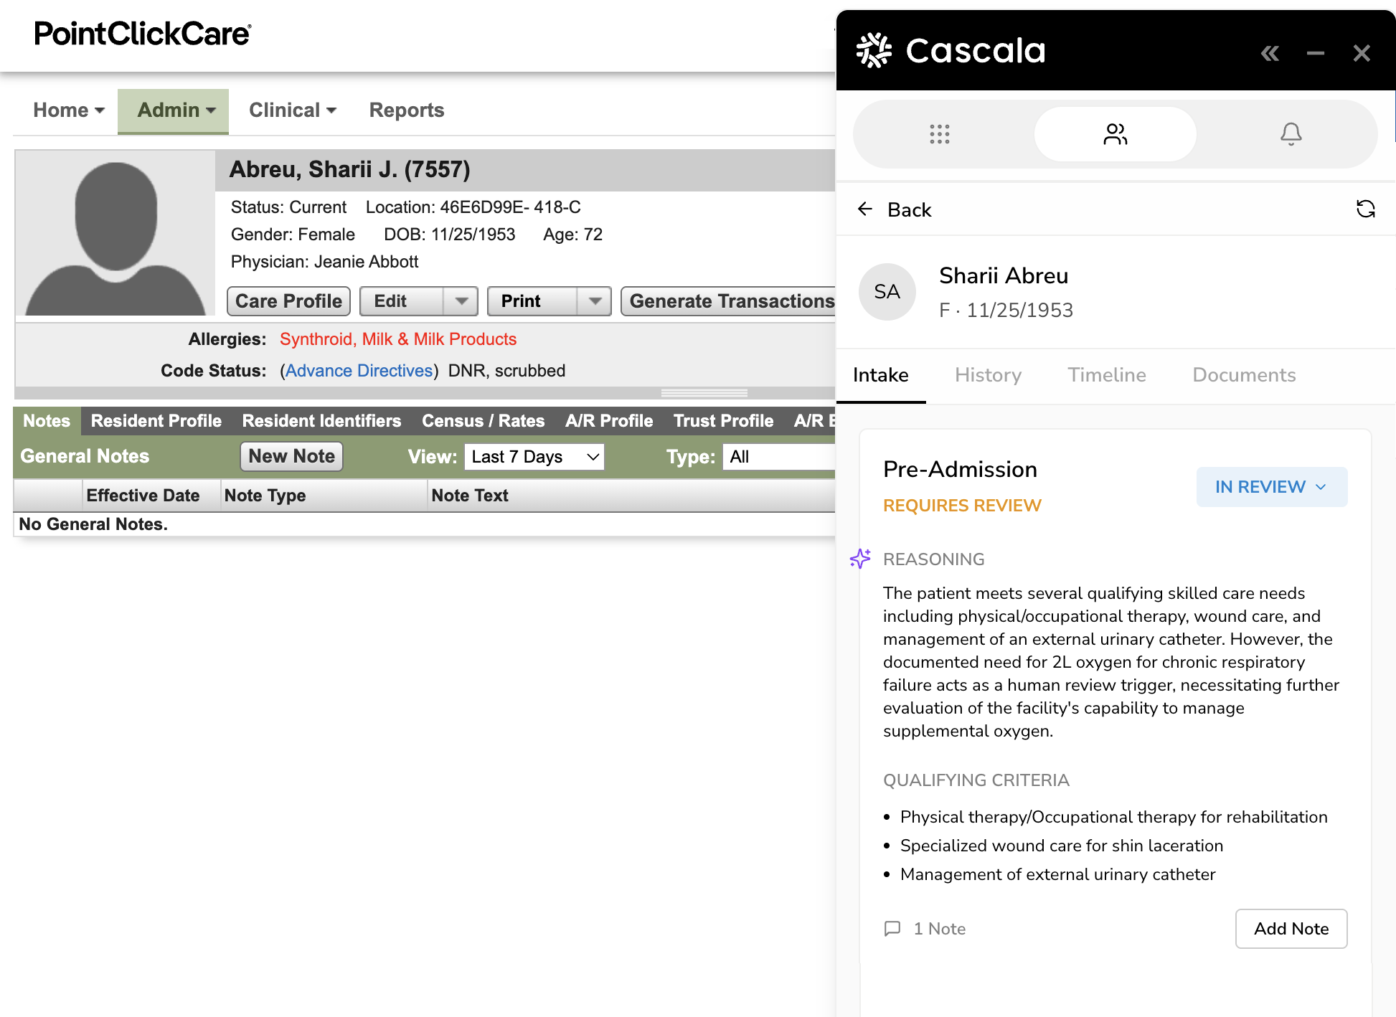Click the Cascala logo
The image size is (1396, 1017).
click(951, 50)
